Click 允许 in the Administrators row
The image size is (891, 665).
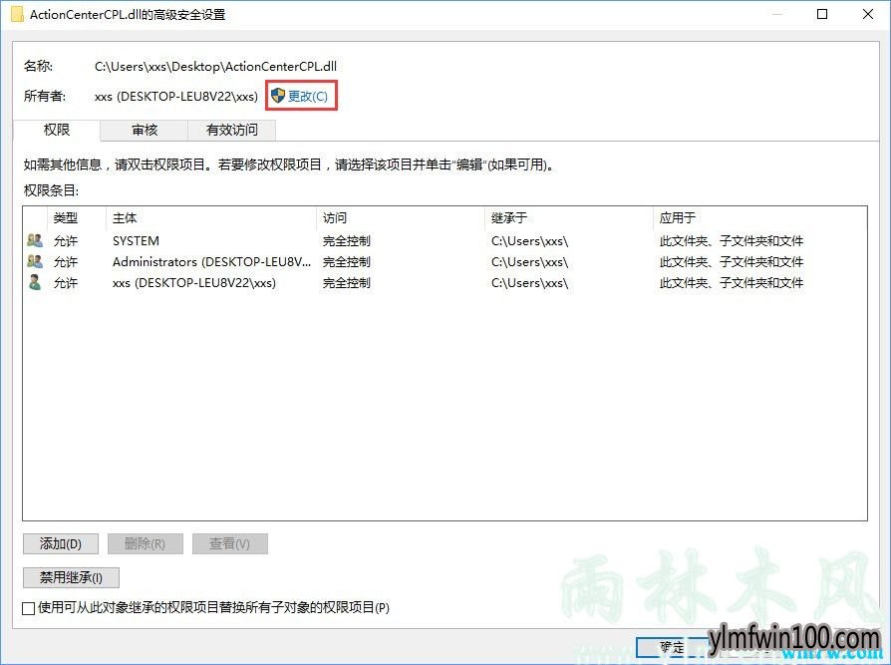(66, 262)
